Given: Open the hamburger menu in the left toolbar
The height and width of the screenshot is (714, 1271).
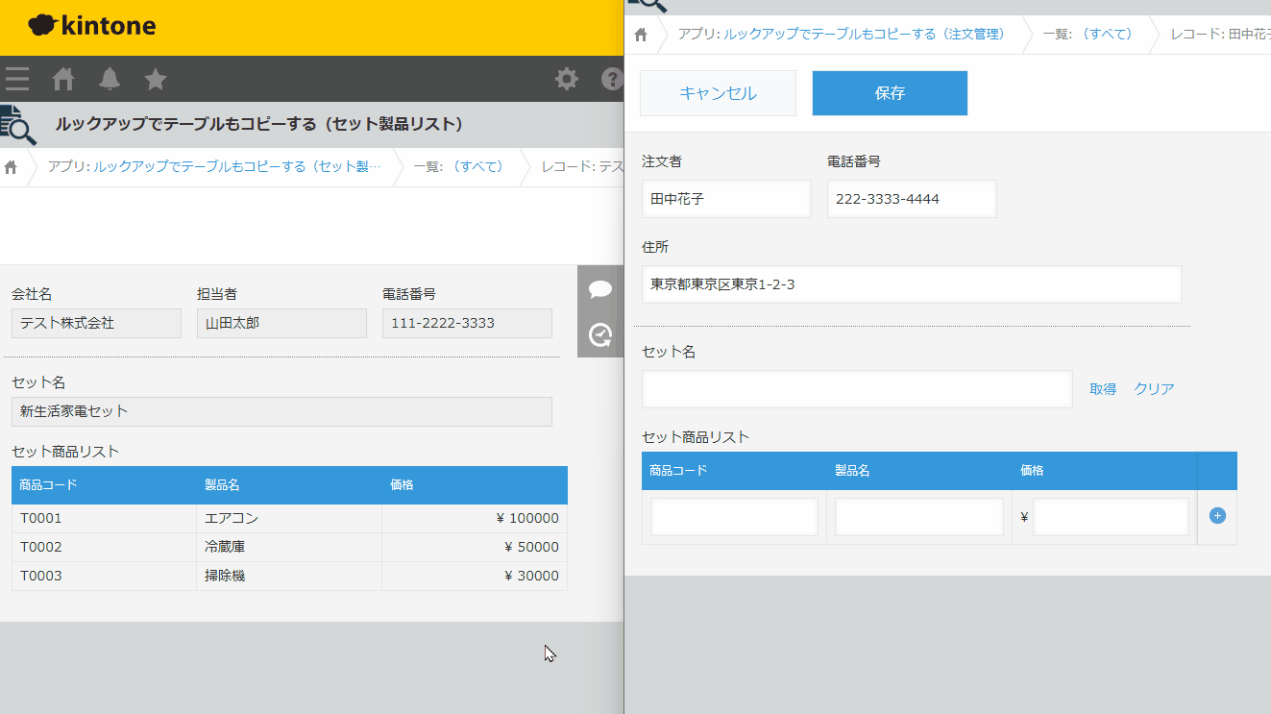Looking at the screenshot, I should [16, 79].
